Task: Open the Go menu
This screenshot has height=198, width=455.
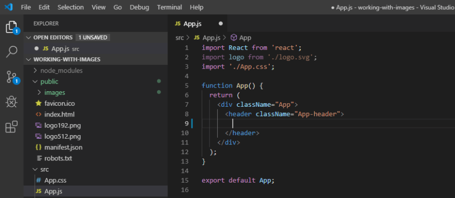Action: click(x=117, y=7)
